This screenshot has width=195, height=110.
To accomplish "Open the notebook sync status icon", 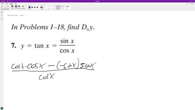I will coord(187,4).
